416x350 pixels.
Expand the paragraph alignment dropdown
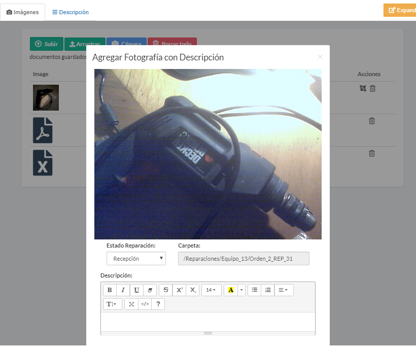284,290
